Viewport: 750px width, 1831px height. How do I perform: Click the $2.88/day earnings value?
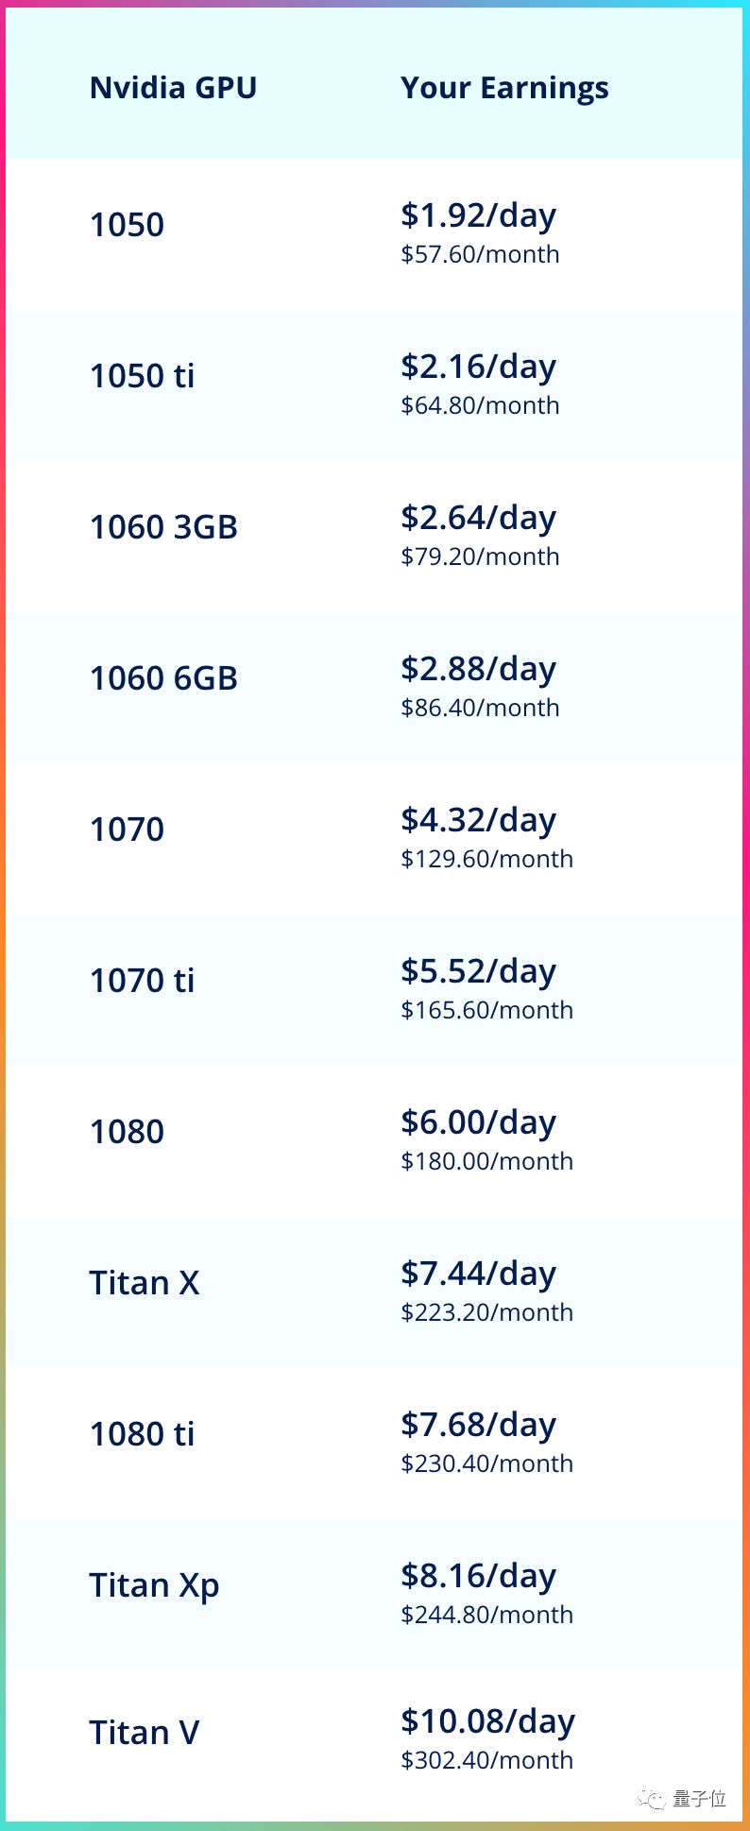[x=478, y=669]
